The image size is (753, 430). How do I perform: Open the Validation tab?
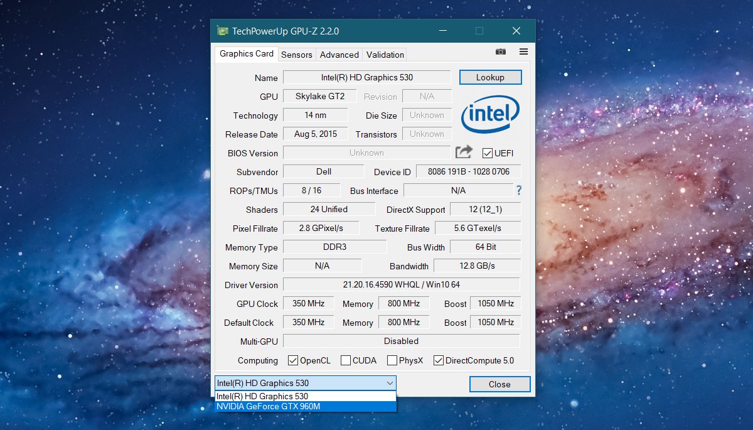pos(385,55)
